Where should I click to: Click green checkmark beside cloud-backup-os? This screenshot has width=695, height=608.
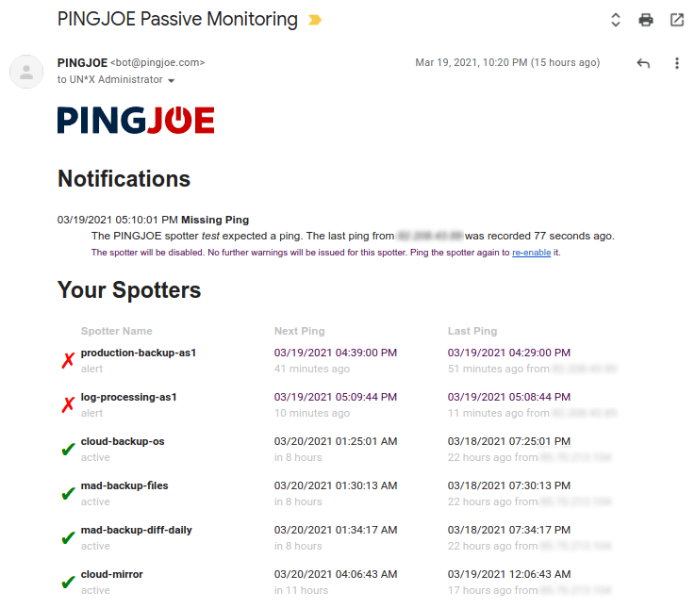click(68, 450)
